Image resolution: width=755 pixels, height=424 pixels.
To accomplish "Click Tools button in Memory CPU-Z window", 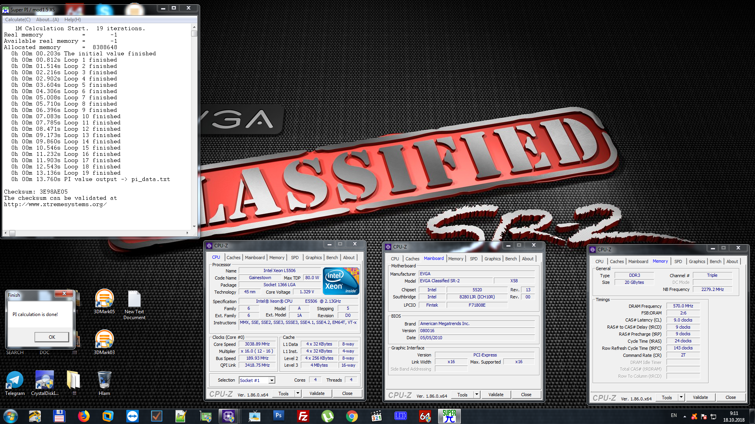I will [x=667, y=397].
